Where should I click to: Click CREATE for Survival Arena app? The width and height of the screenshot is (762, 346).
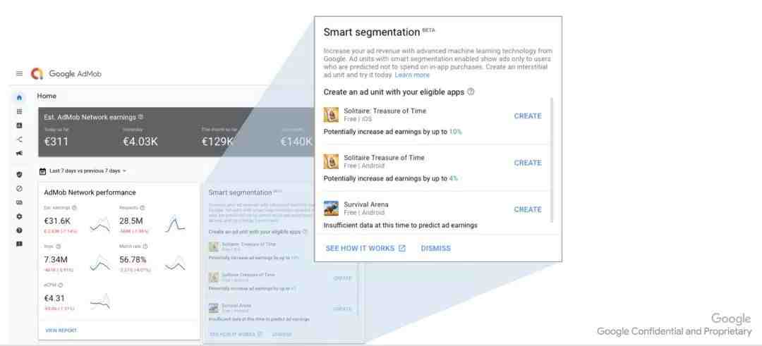point(528,209)
